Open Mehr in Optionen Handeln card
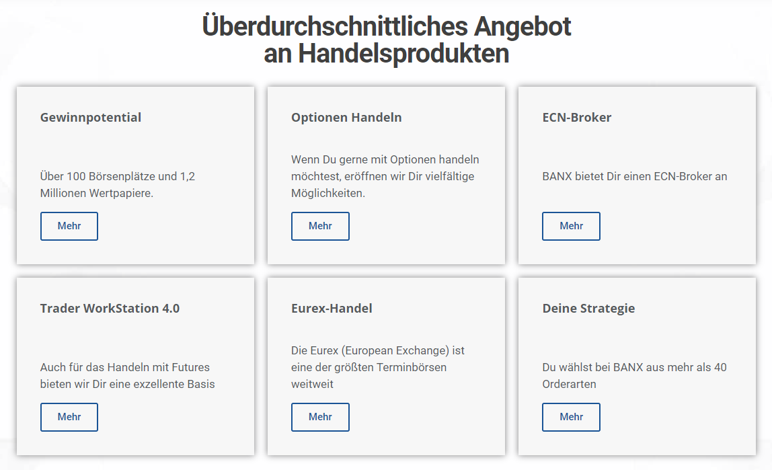The width and height of the screenshot is (772, 470). pos(320,226)
